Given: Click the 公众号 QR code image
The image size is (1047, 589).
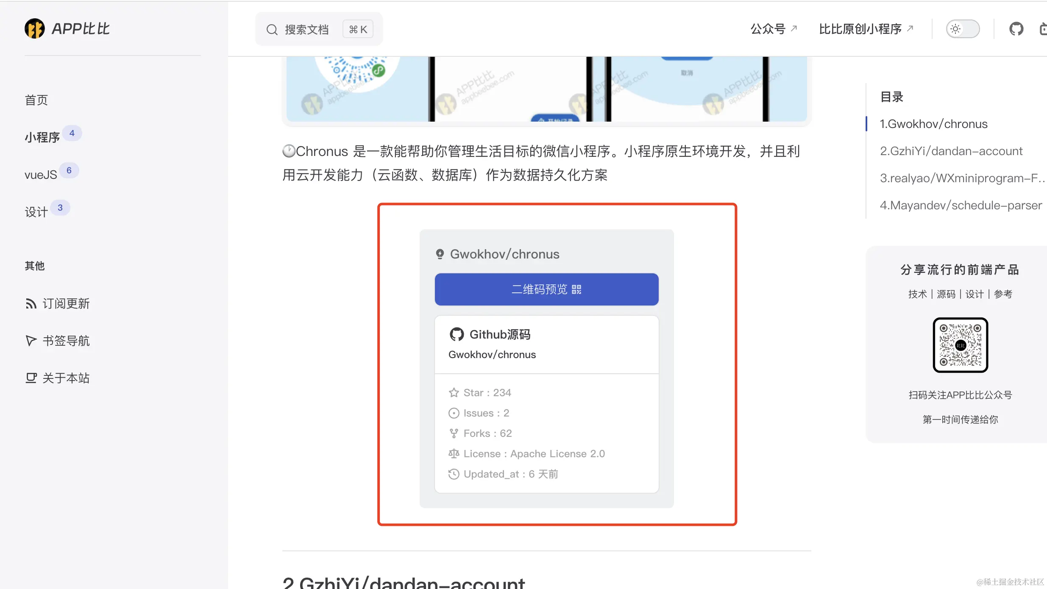Looking at the screenshot, I should (x=960, y=345).
